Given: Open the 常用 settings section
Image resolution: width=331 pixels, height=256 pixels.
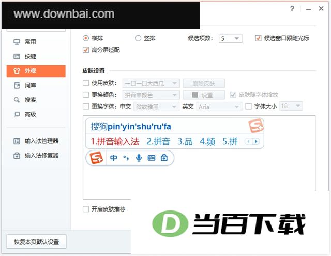Looking at the screenshot, I should point(36,42).
